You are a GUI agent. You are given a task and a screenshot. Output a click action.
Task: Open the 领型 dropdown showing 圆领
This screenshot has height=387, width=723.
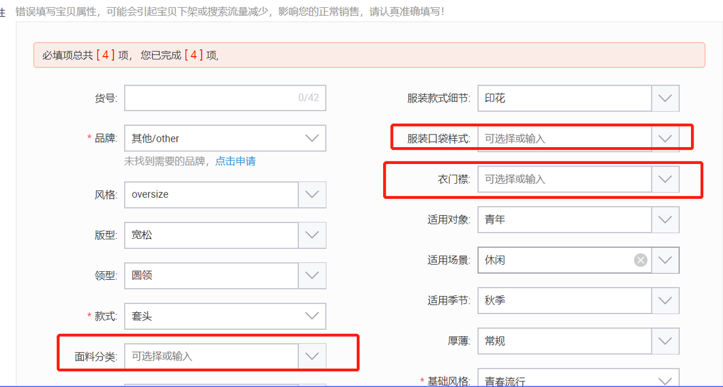point(312,275)
